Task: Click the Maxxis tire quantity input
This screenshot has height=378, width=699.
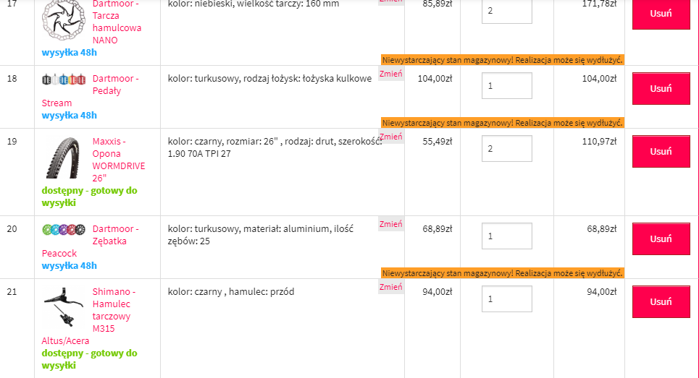Action: point(506,148)
